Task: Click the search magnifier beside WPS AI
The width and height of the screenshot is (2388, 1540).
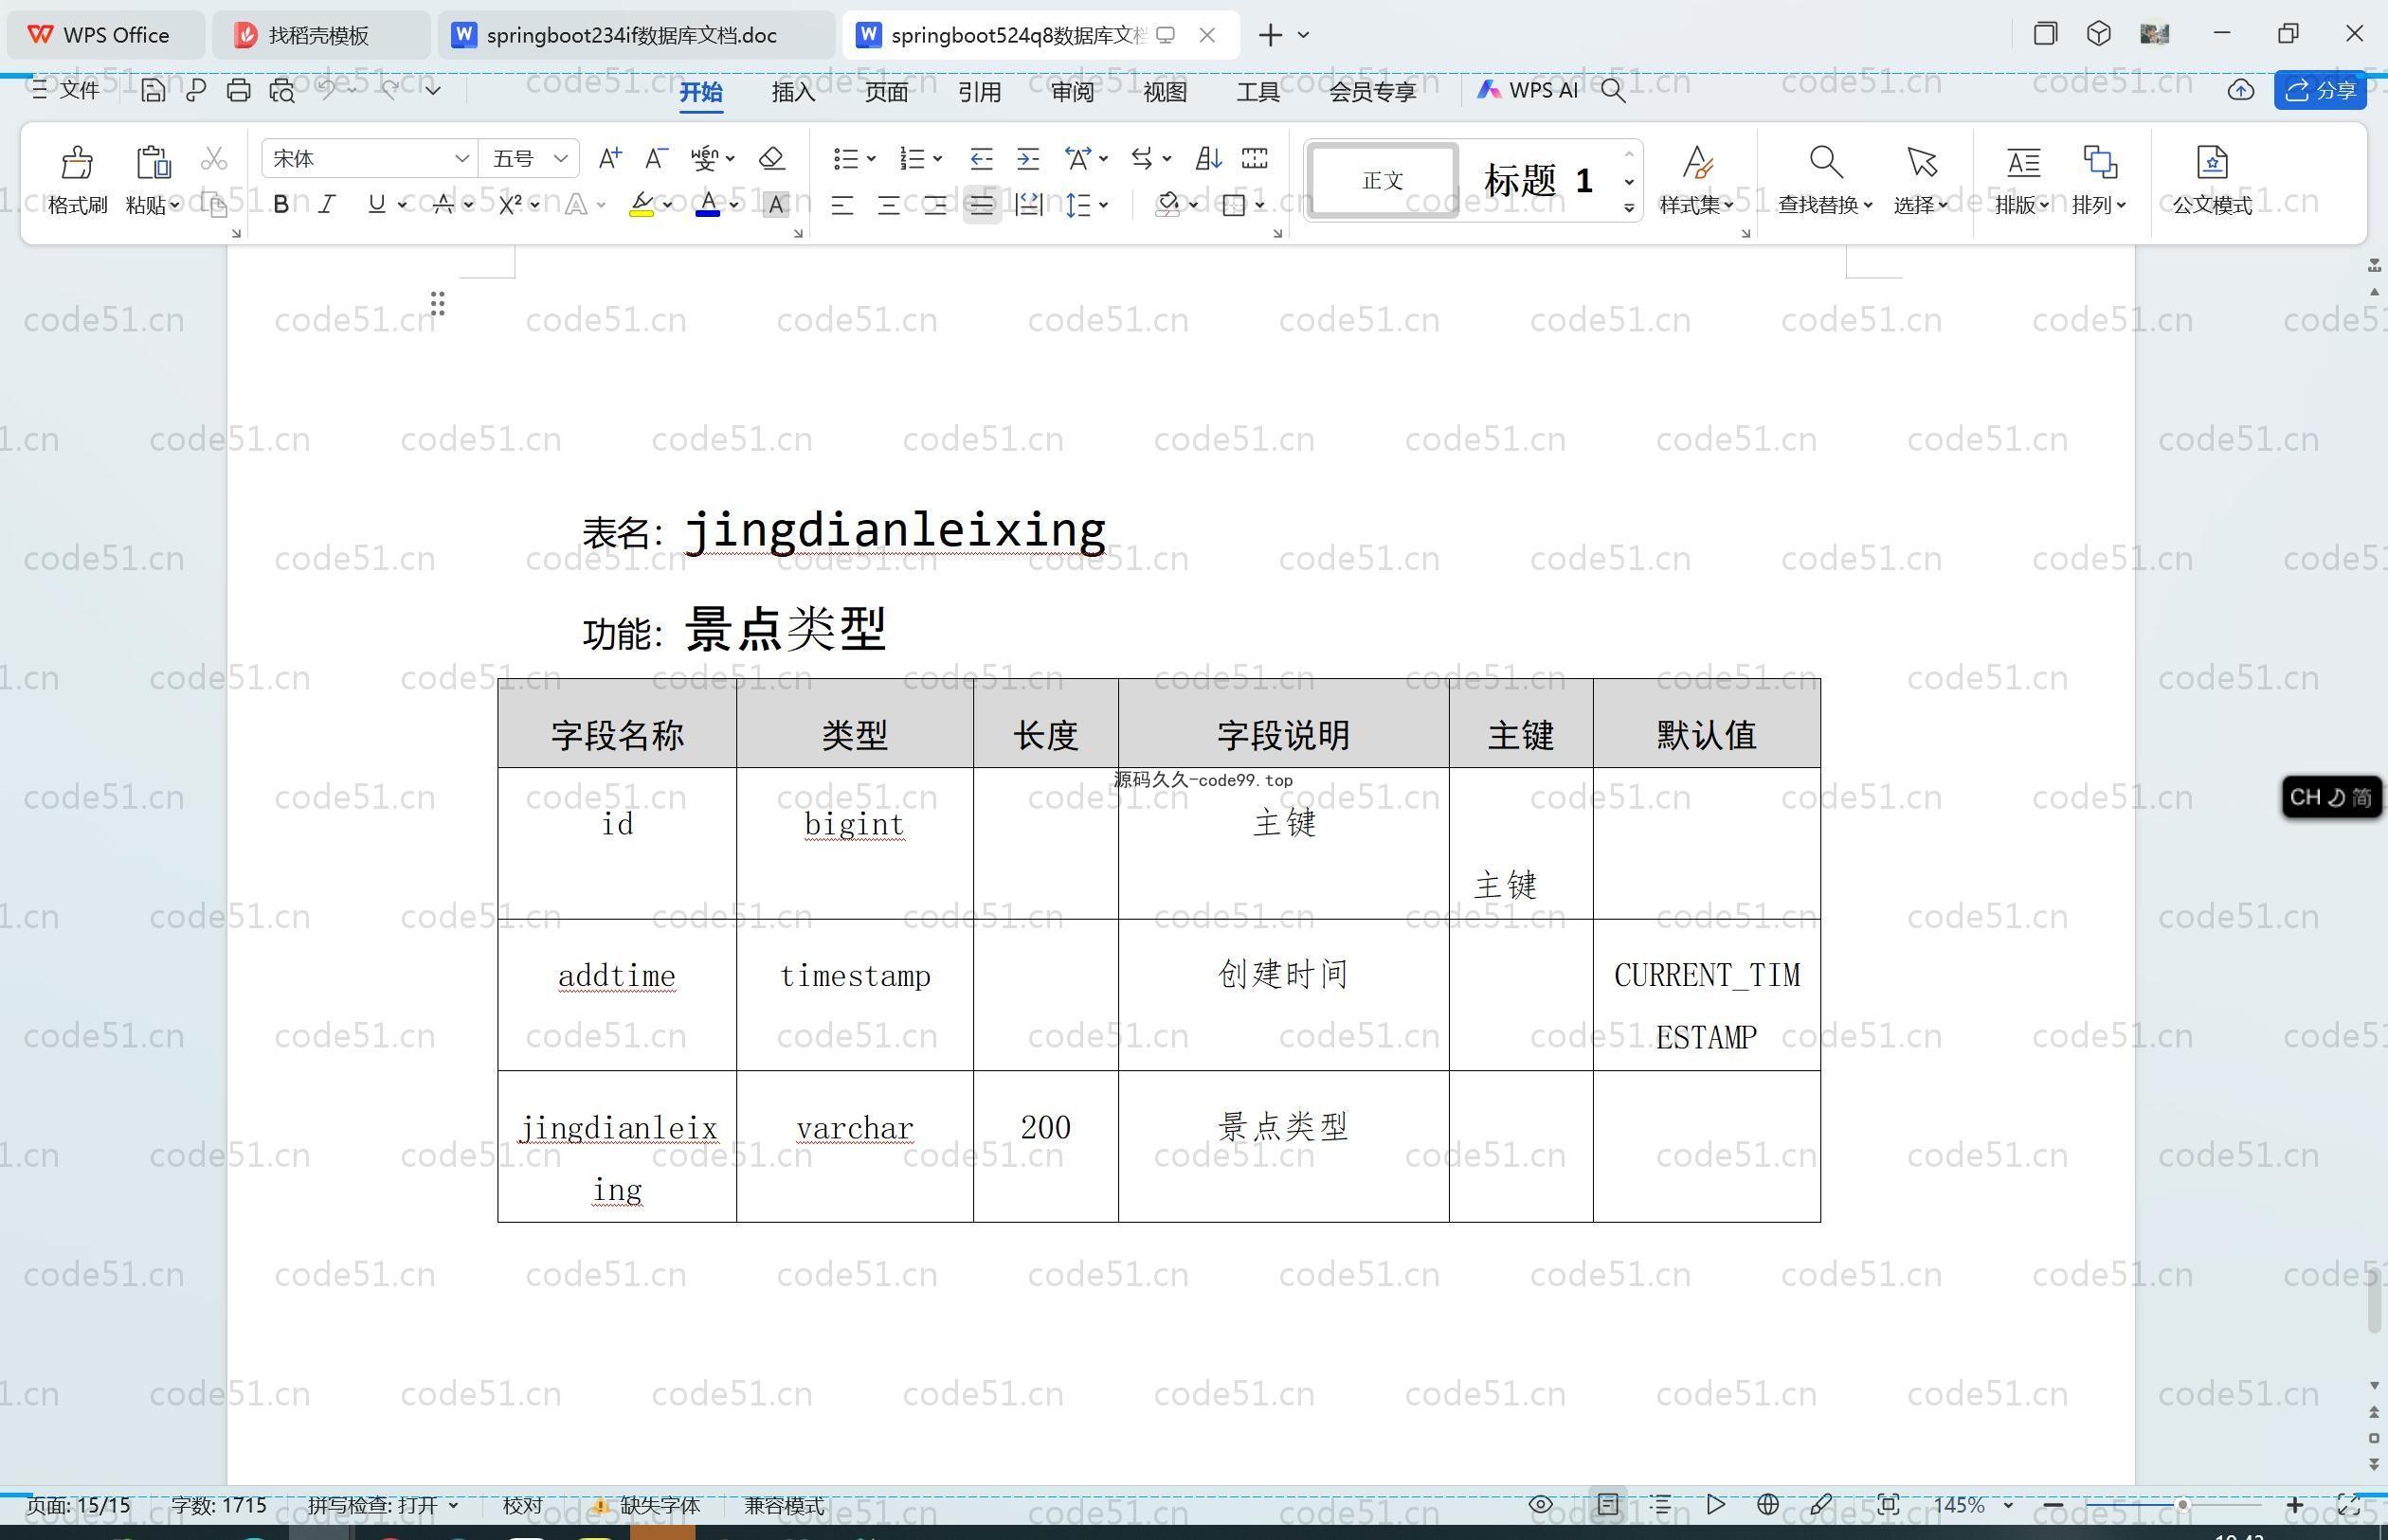Action: point(1613,90)
